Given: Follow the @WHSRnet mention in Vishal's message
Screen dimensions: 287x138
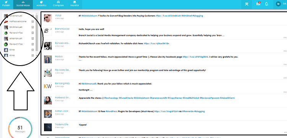Looking at the screenshot, I should click(186, 16).
